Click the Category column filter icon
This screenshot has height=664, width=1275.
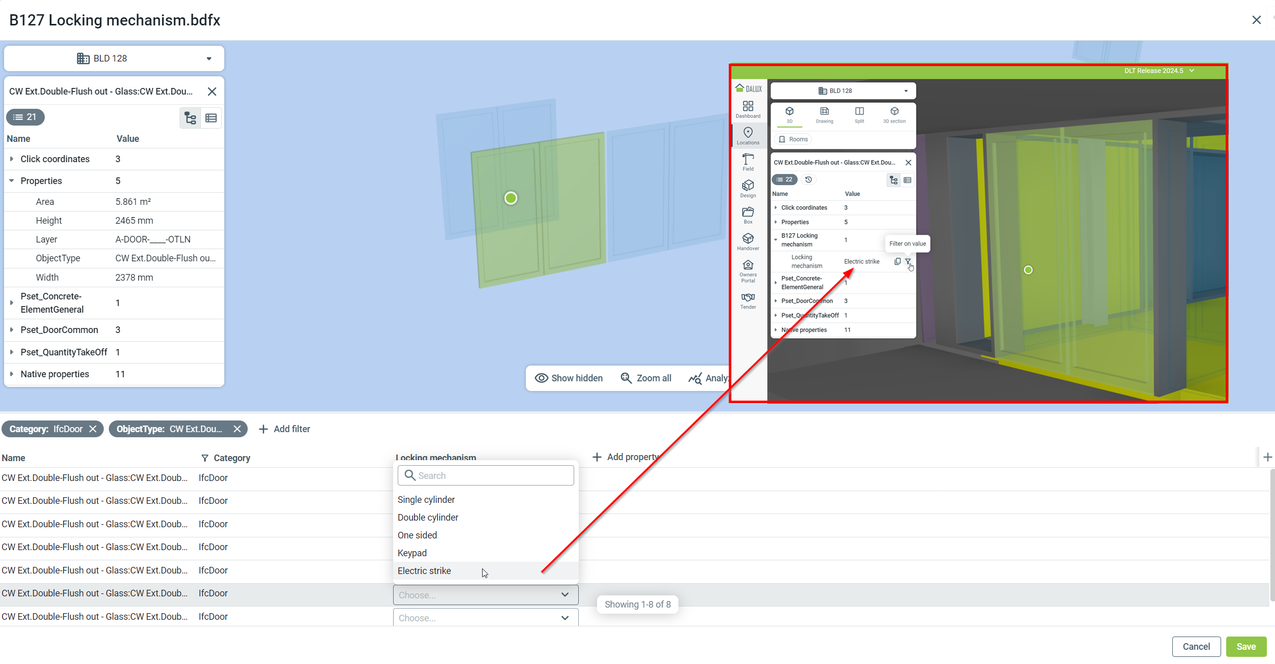coord(204,458)
